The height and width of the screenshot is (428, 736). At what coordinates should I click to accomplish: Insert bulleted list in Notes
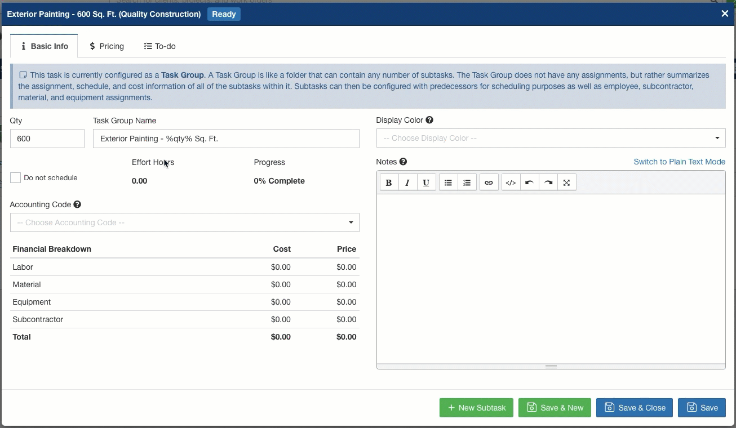tap(448, 182)
